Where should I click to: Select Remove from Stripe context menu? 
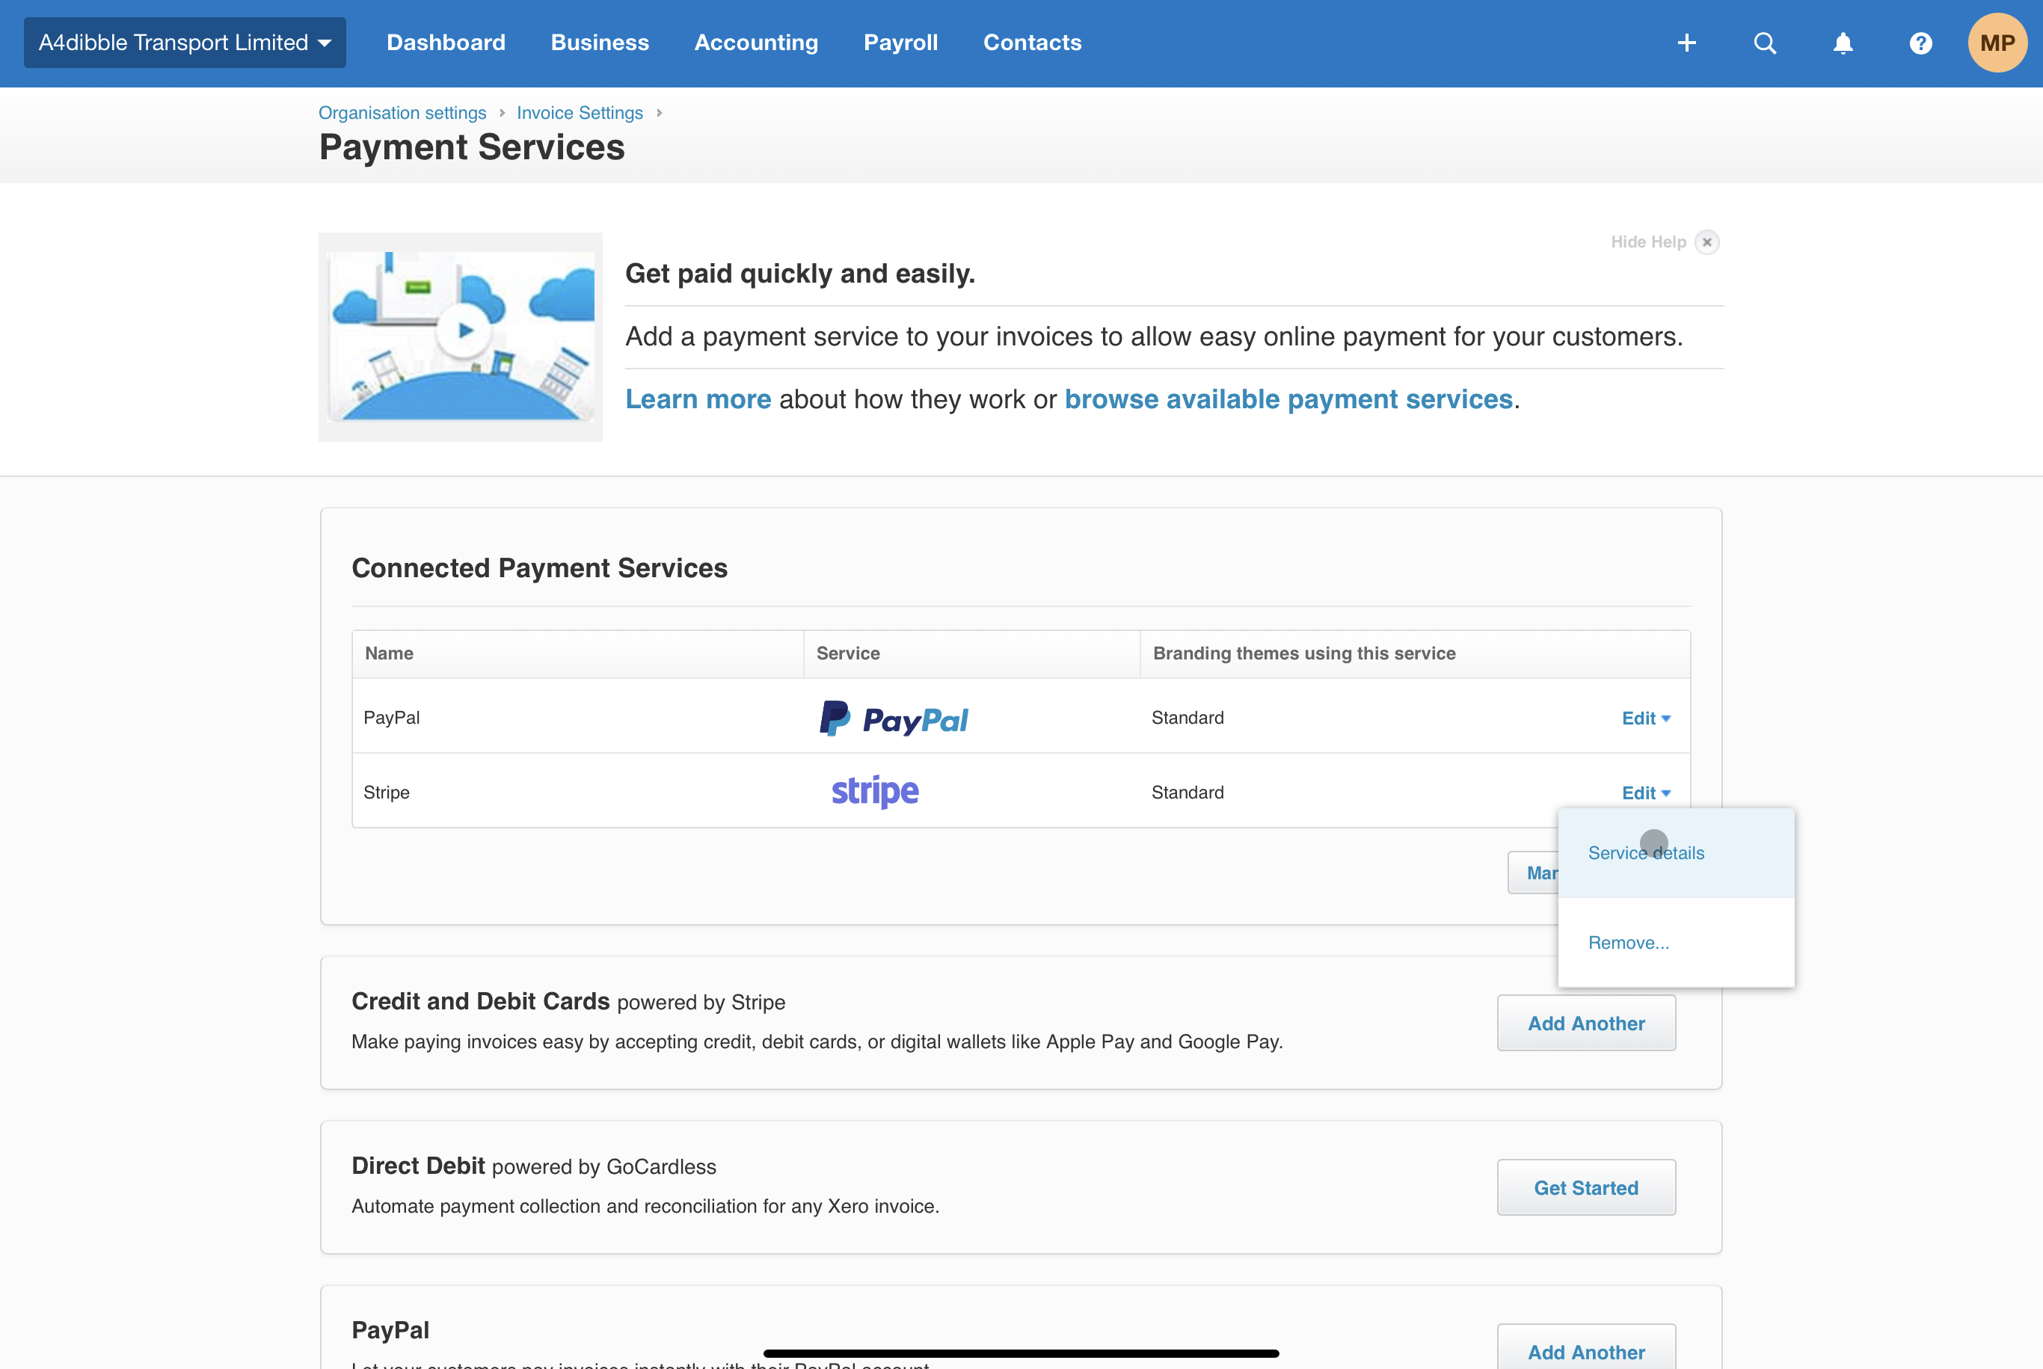click(1629, 941)
